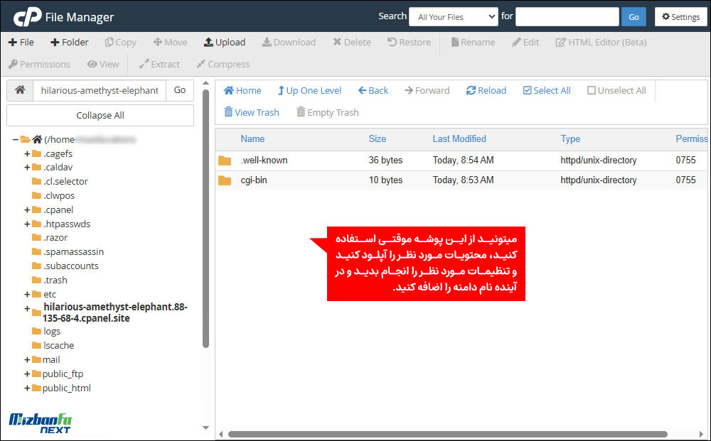711x441 pixels.
Task: Create a new folder with +Folder
Action: pos(69,42)
